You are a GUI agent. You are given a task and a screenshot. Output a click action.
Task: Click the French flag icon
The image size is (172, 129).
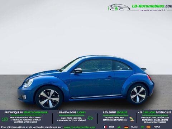[x=105, y=127]
